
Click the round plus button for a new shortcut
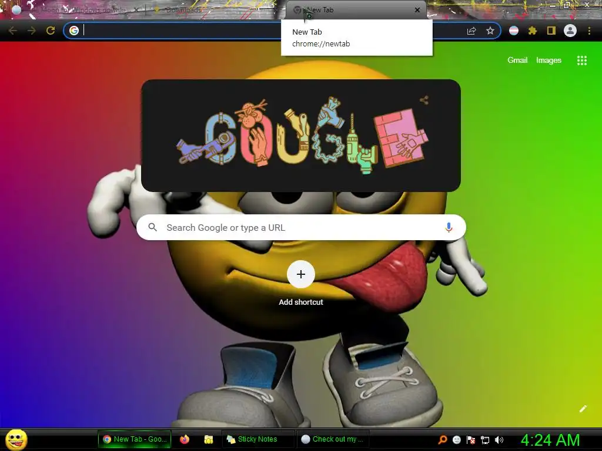coord(301,274)
